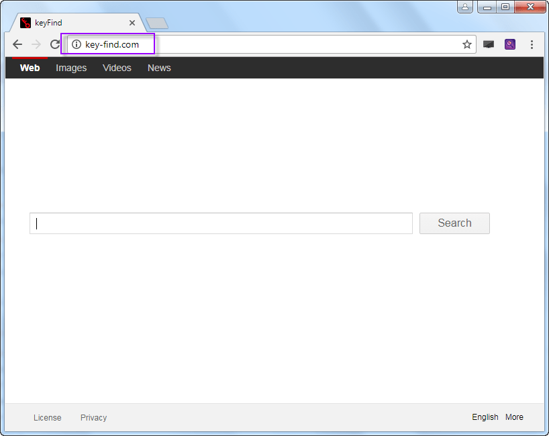
Task: Switch to the News search tab
Action: (159, 68)
